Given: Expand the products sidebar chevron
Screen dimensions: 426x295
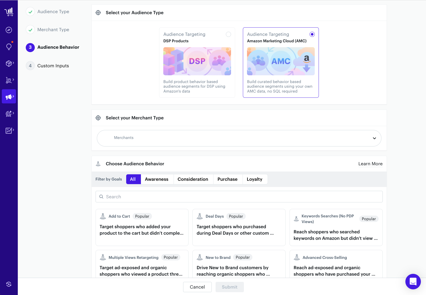Looking at the screenshot, I should [13, 63].
